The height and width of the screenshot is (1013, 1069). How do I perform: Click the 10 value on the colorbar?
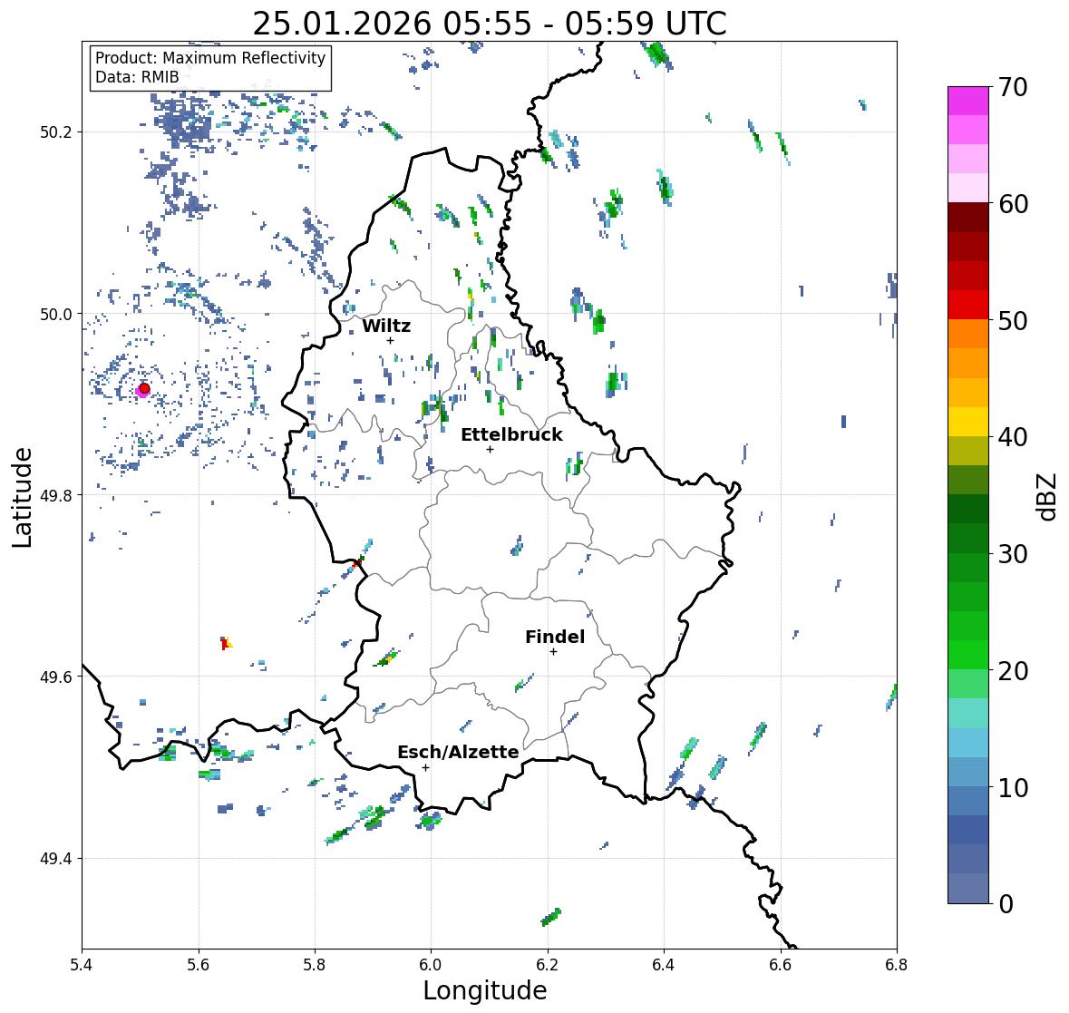[x=1013, y=787]
